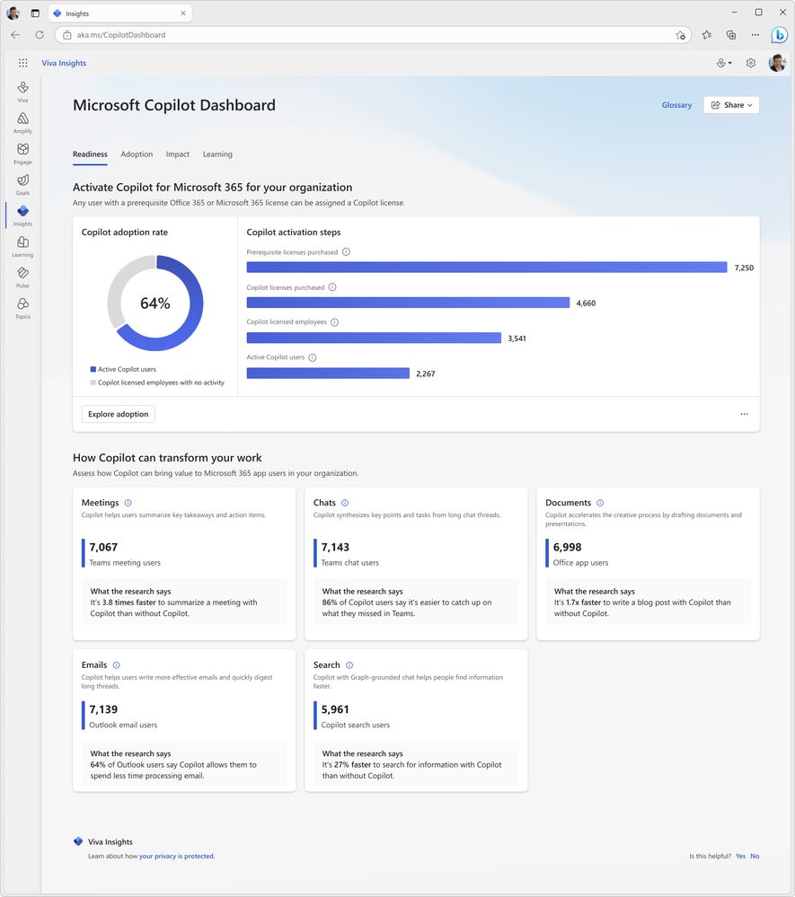Click the 2,267 active users value
The image size is (795, 897).
426,374
